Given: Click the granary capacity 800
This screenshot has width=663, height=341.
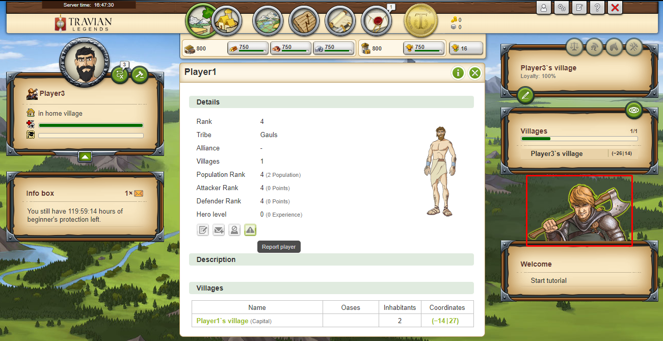Looking at the screenshot, I should point(372,48).
